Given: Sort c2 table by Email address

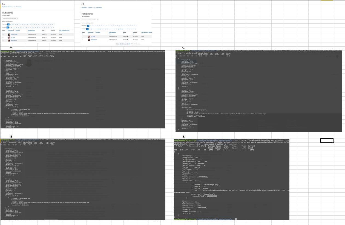Looking at the screenshot, I should 113,32.
